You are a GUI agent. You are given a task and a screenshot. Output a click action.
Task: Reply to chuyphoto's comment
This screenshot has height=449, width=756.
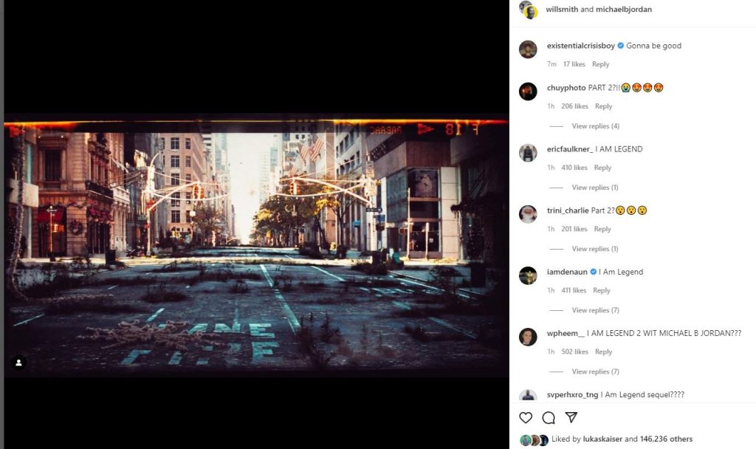pyautogui.click(x=604, y=106)
